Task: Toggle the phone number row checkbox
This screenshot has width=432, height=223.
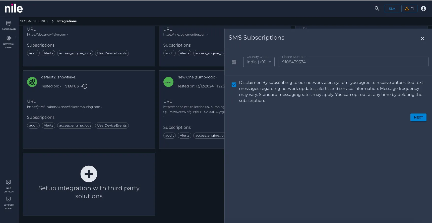Action: (x=234, y=62)
